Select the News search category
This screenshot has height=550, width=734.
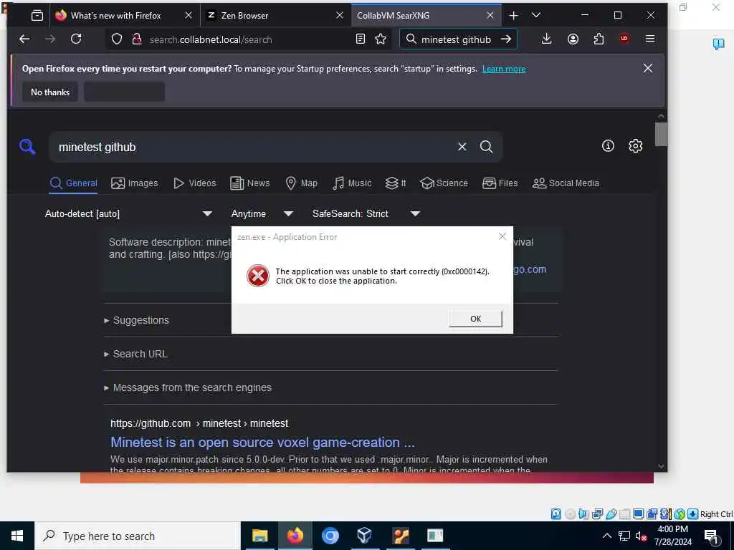(x=250, y=183)
